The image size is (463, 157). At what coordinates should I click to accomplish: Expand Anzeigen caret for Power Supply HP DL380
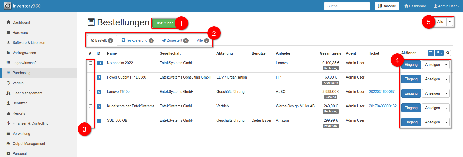click(446, 79)
